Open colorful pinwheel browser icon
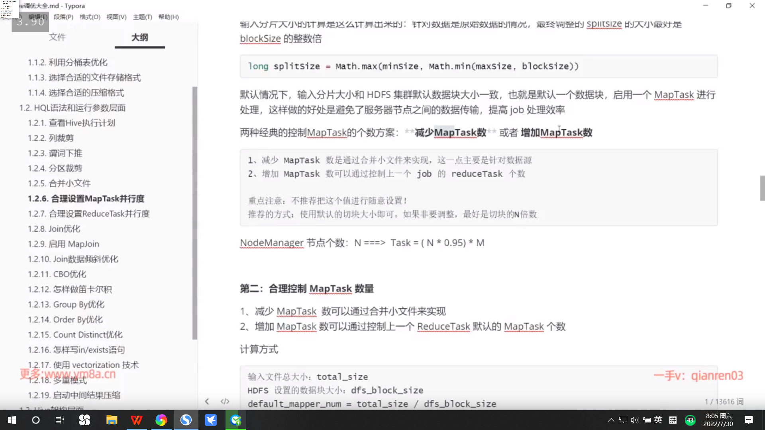This screenshot has width=765, height=430. (161, 420)
